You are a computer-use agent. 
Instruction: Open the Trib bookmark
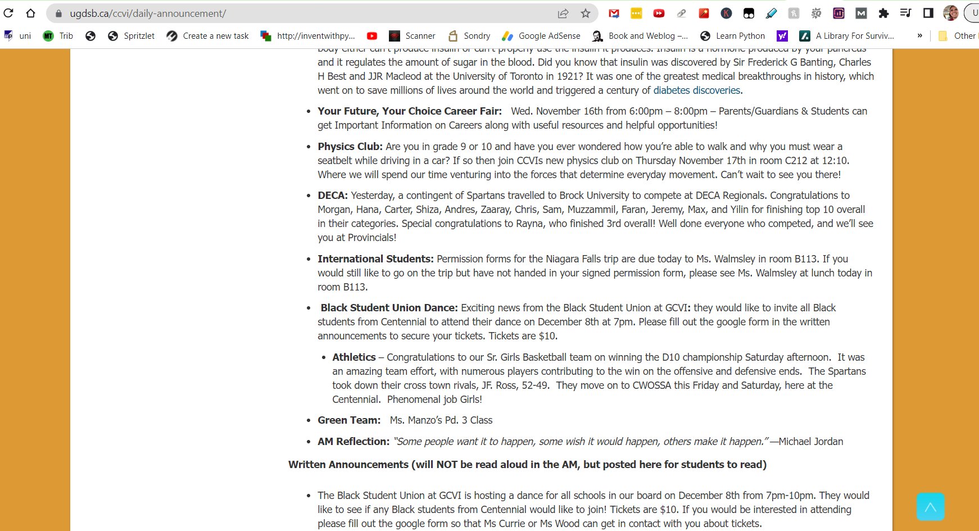coord(58,36)
